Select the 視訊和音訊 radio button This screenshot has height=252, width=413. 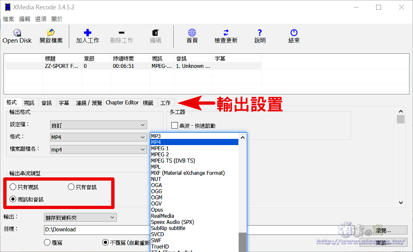(x=13, y=199)
